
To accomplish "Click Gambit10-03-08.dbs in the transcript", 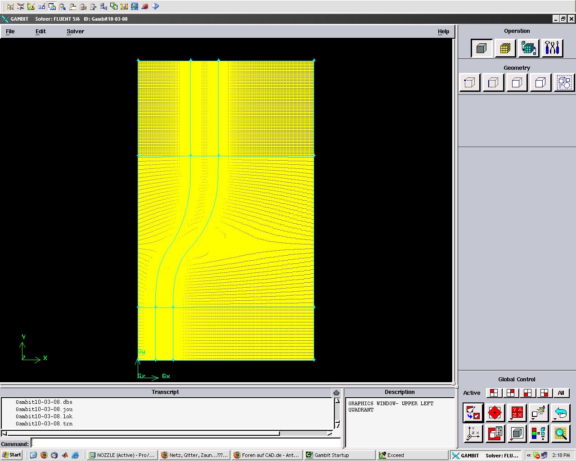I will tap(44, 402).
